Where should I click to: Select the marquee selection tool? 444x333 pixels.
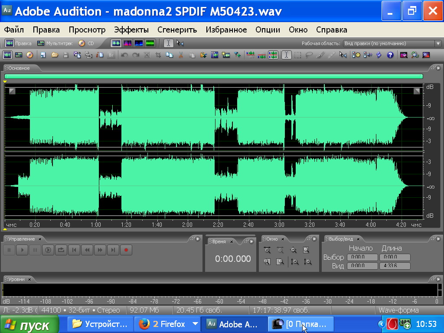point(297,55)
